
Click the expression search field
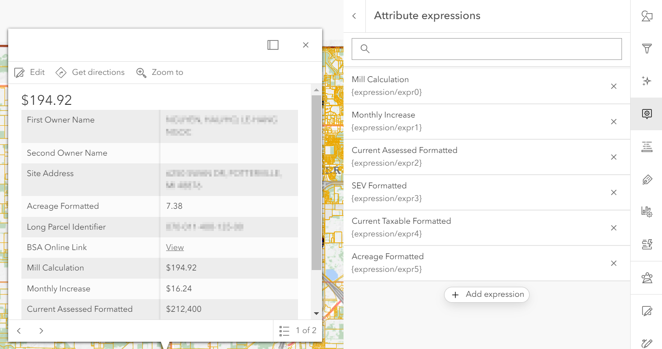point(486,49)
